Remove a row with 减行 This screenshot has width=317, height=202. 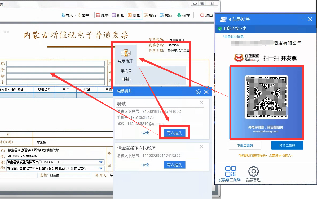point(166,15)
